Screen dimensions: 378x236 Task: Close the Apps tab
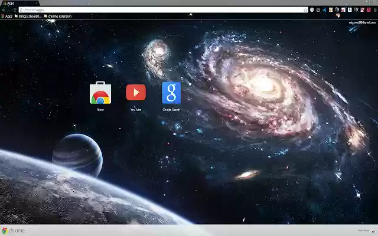[37, 4]
